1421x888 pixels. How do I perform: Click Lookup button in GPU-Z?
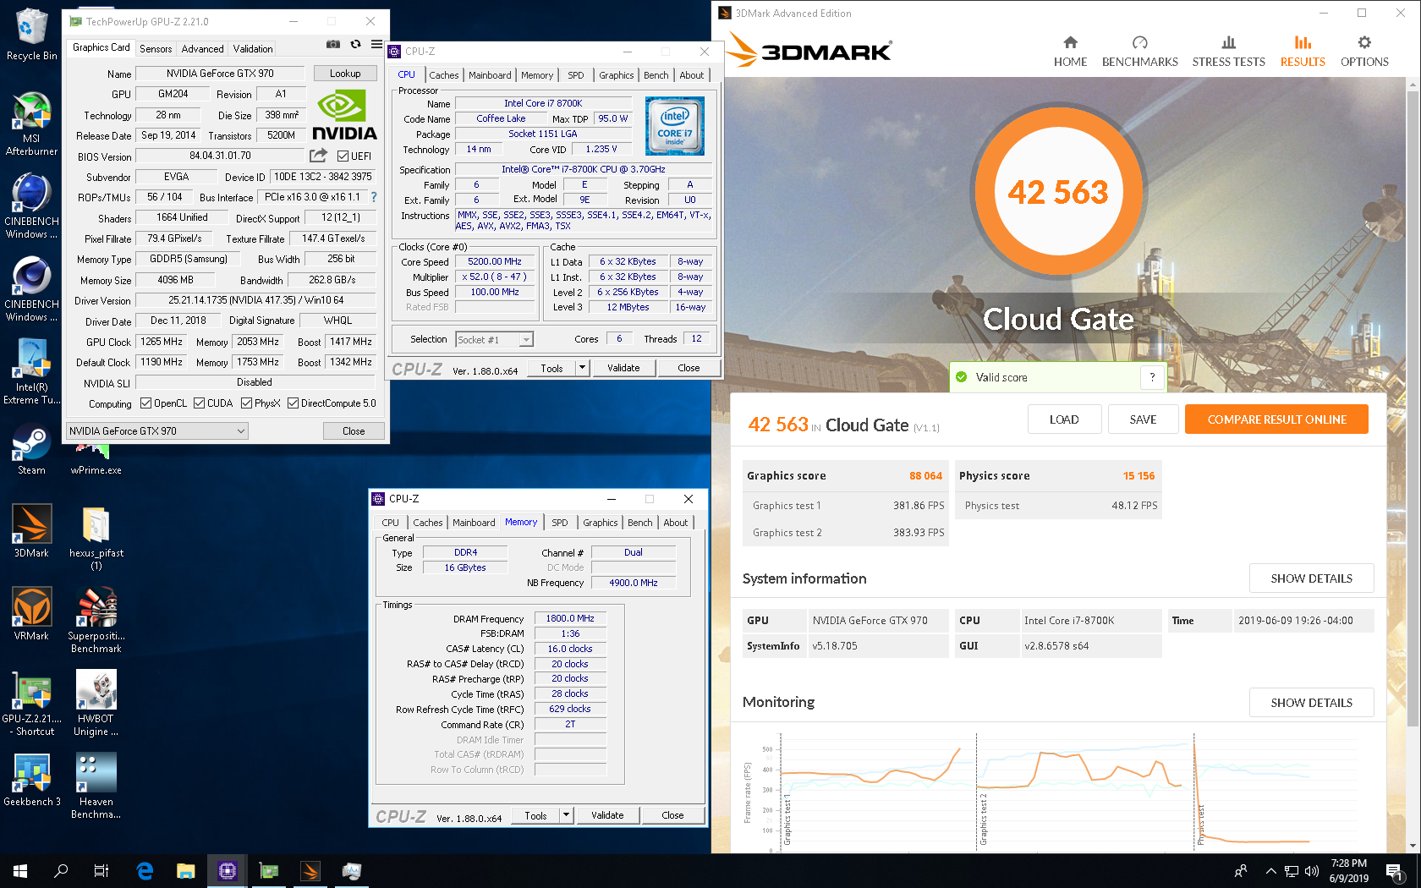coord(345,74)
